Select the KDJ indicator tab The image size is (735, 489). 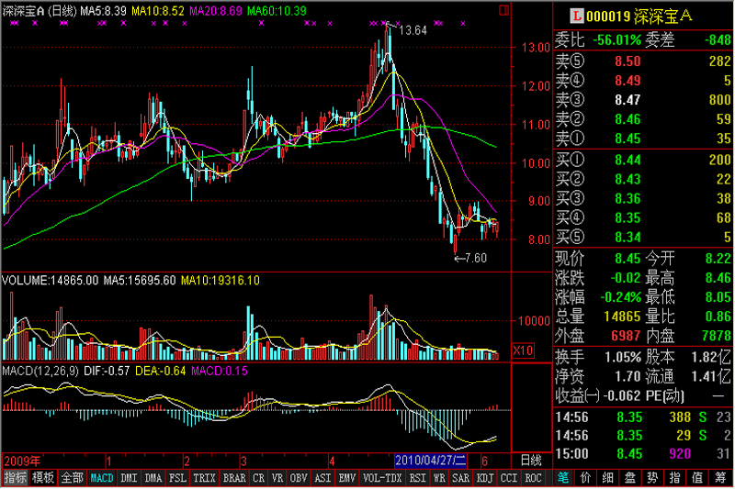point(485,478)
